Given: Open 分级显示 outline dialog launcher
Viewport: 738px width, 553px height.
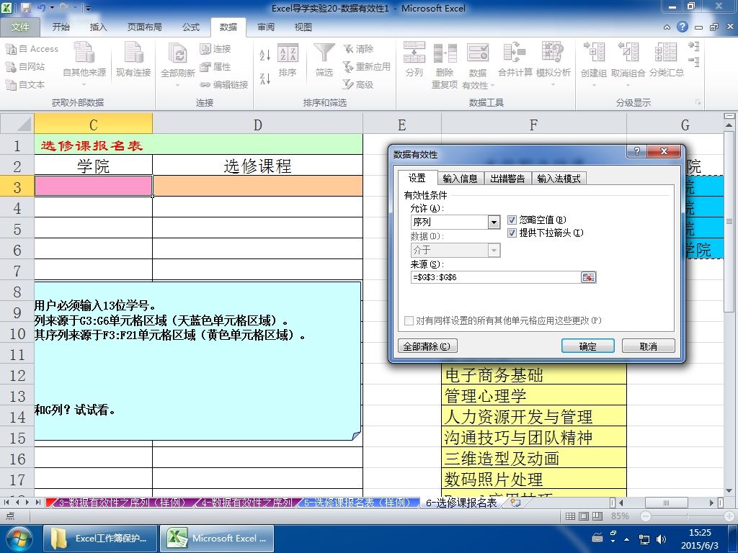Looking at the screenshot, I should tap(698, 102).
